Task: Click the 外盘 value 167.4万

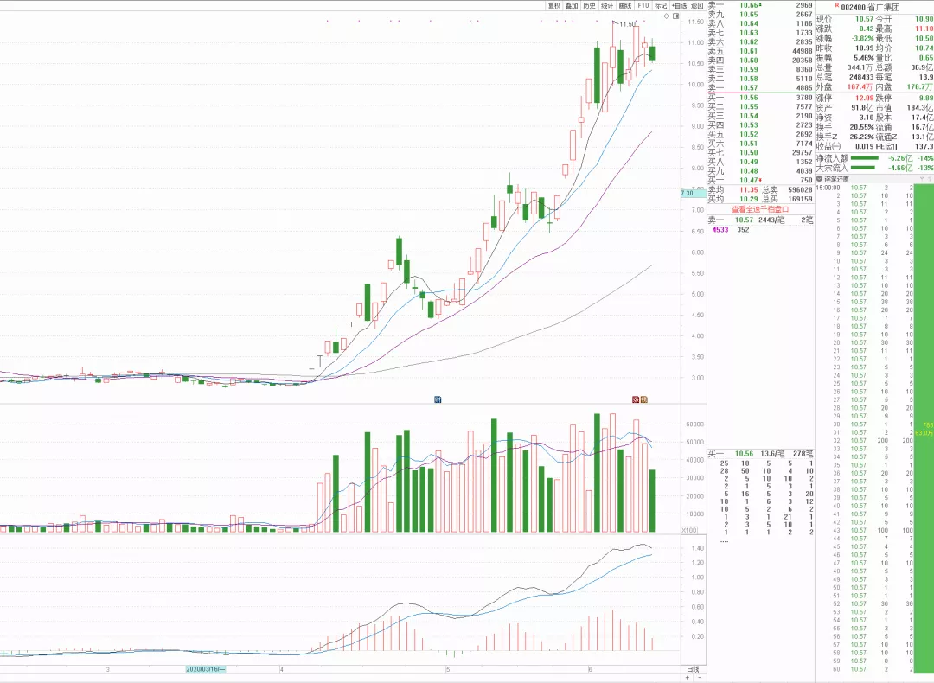Action: coord(860,87)
